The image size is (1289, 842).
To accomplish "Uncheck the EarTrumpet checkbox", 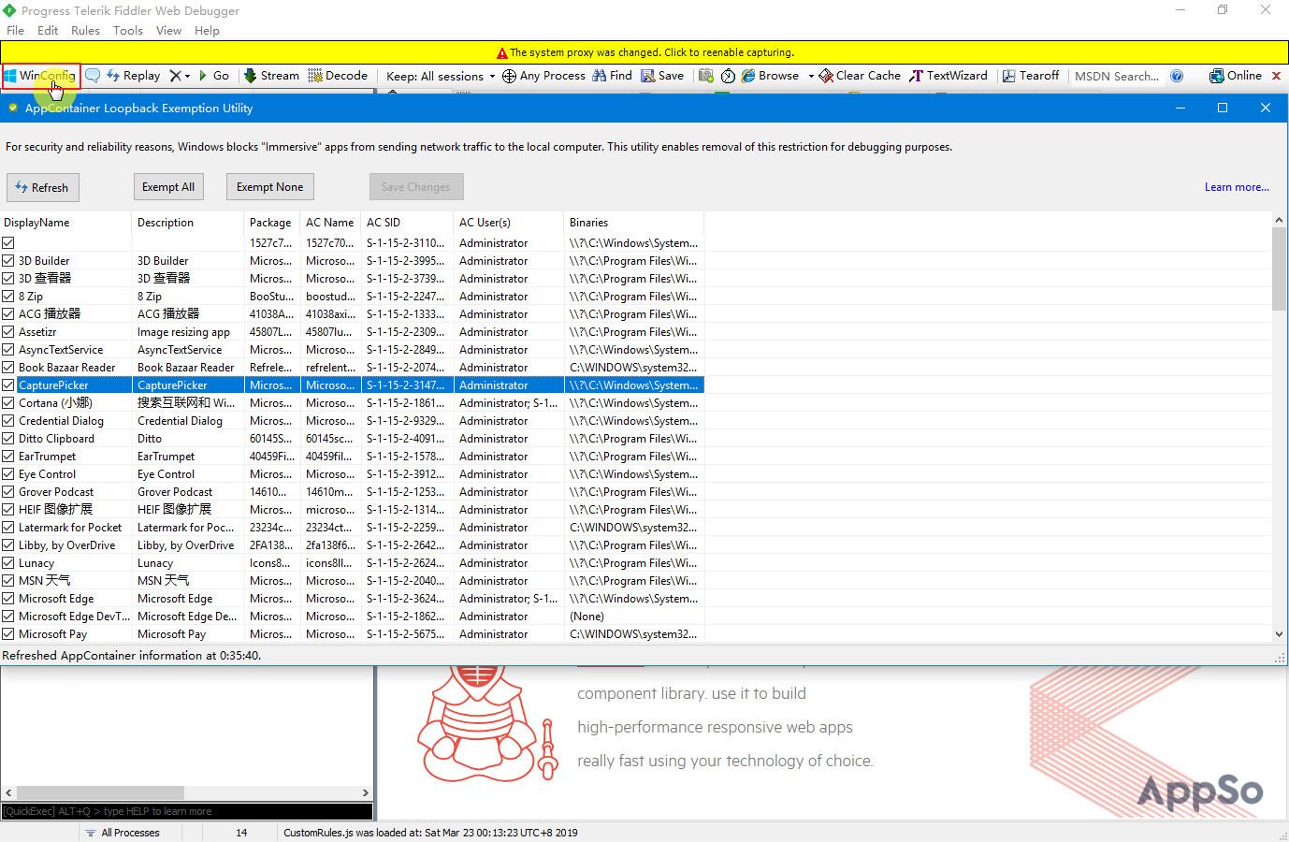I will 8,457.
